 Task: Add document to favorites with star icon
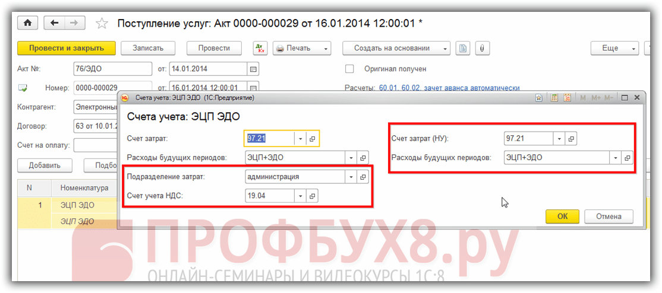pos(102,23)
